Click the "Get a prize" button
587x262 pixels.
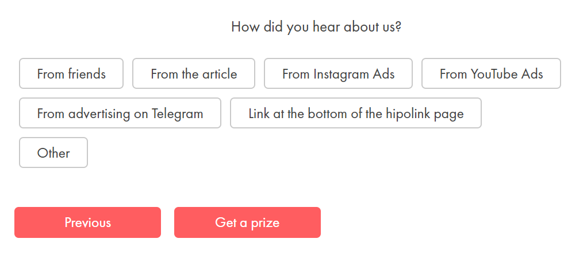[247, 222]
